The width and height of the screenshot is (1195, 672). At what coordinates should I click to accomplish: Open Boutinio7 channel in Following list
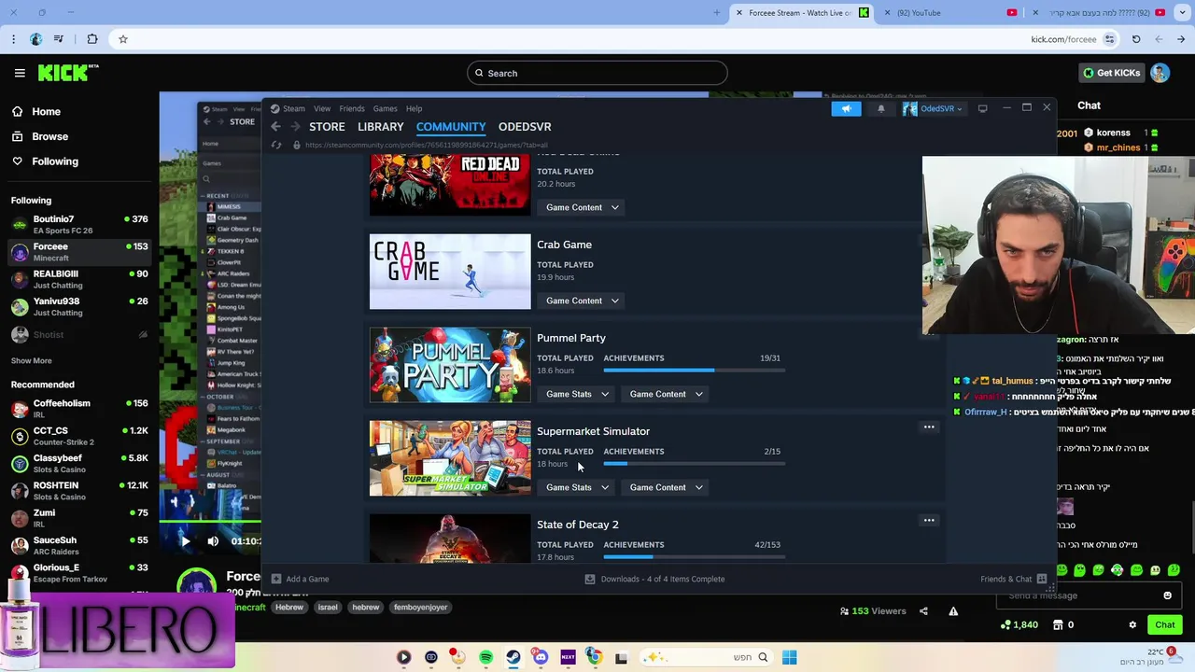click(79, 224)
